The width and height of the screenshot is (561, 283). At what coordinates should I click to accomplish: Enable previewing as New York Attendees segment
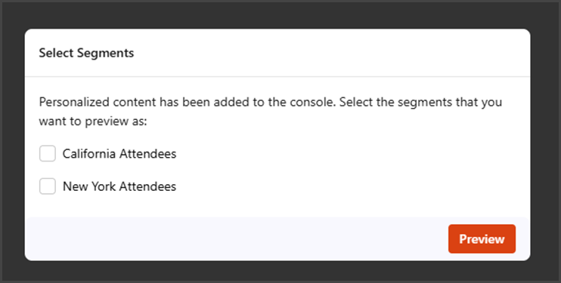pos(47,186)
